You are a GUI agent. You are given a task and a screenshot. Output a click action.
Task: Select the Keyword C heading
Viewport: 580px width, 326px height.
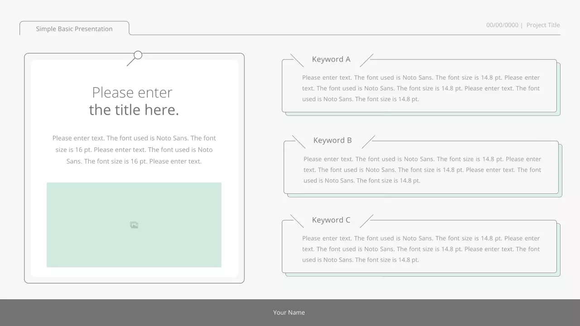[x=331, y=220]
